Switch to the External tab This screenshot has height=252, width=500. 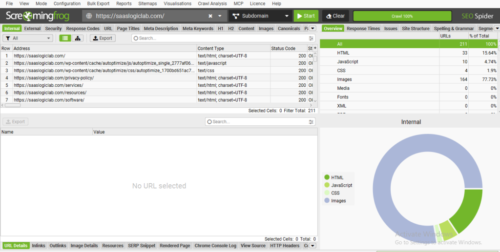(x=32, y=28)
